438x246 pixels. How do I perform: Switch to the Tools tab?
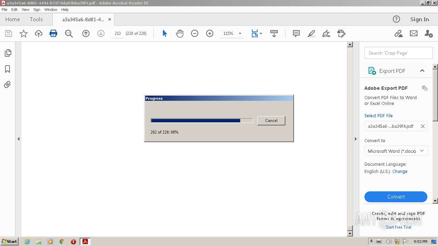36,19
